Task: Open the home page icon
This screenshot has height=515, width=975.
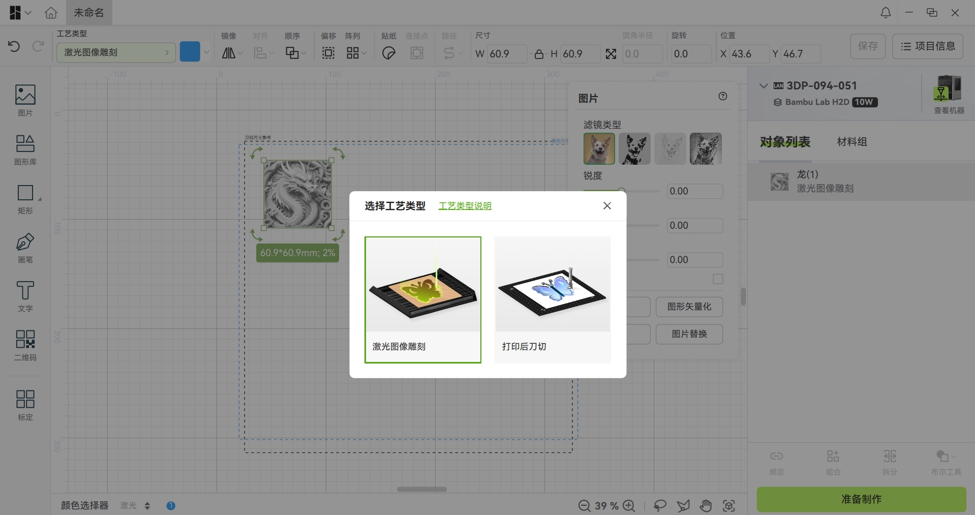Action: pos(51,13)
